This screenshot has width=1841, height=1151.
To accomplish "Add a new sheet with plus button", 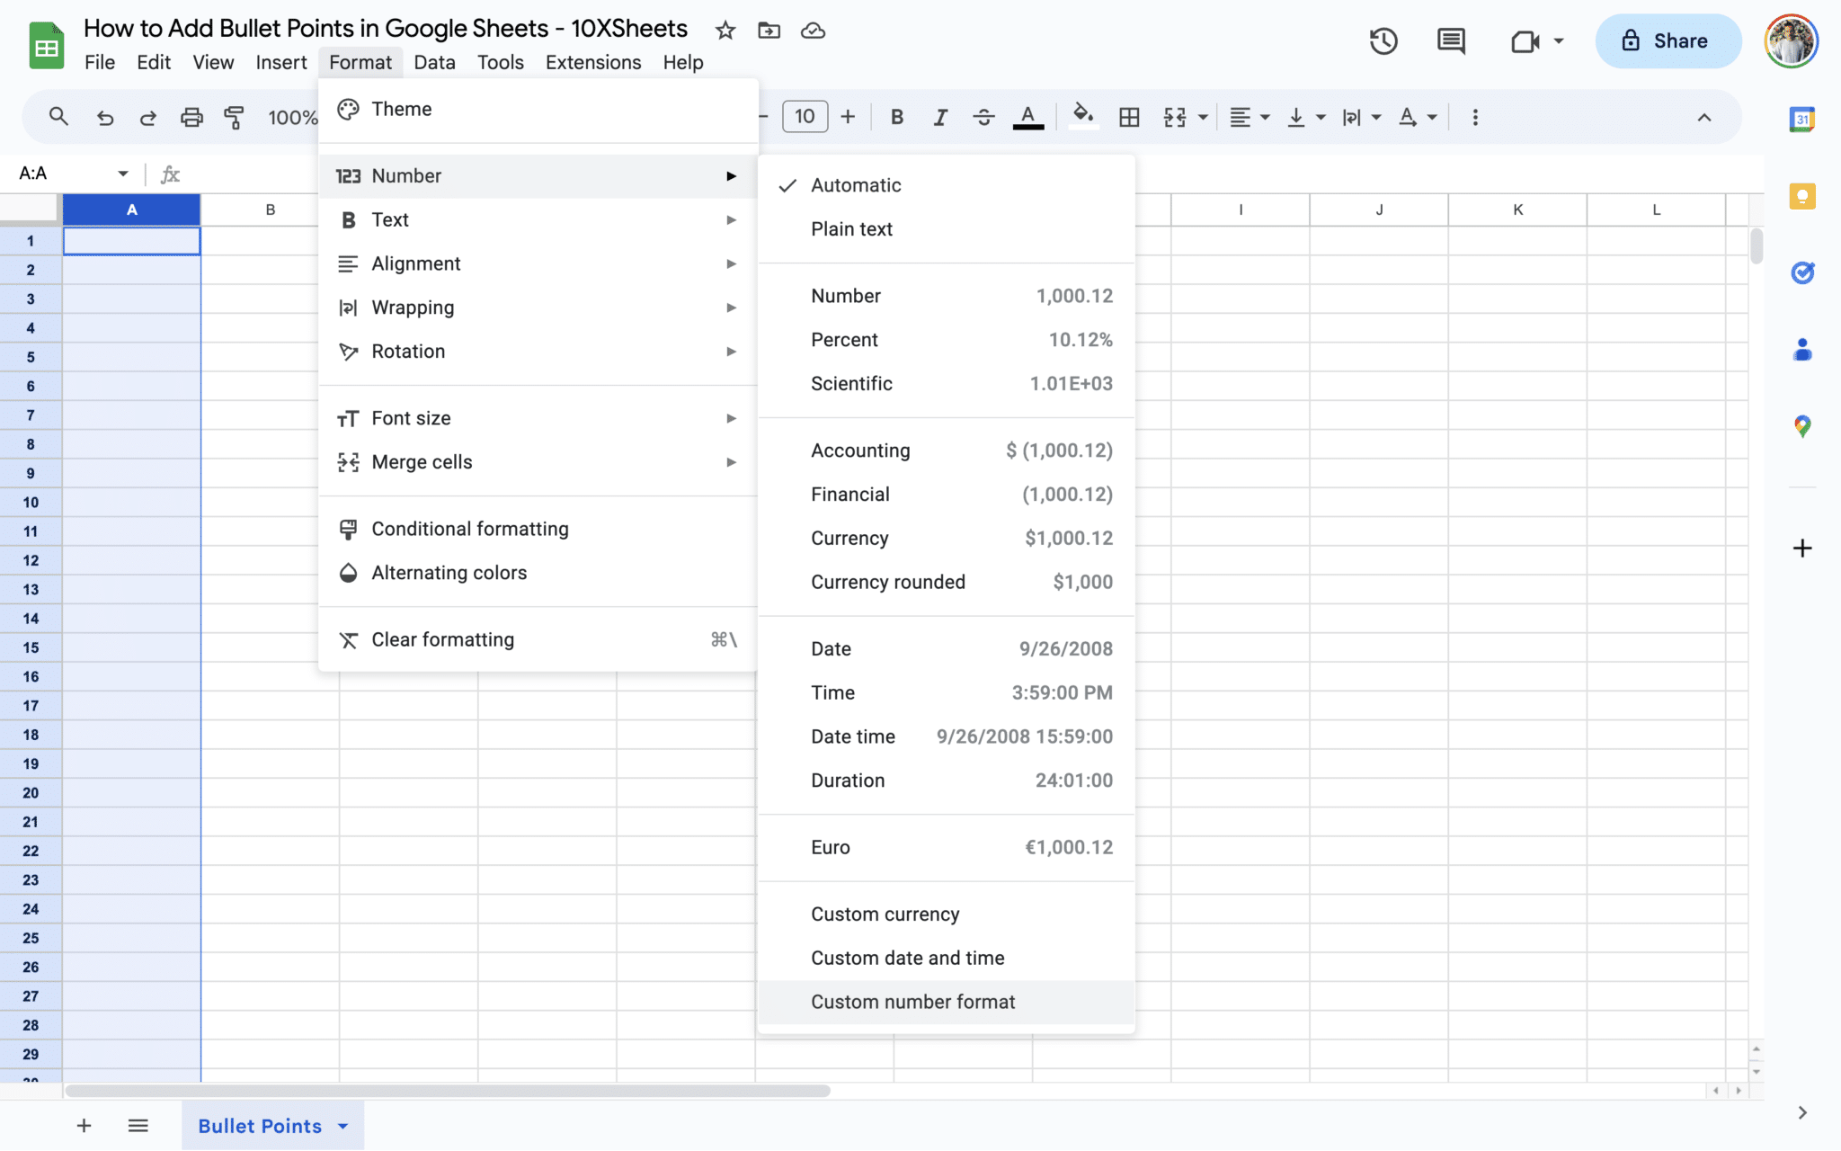I will 84,1126.
